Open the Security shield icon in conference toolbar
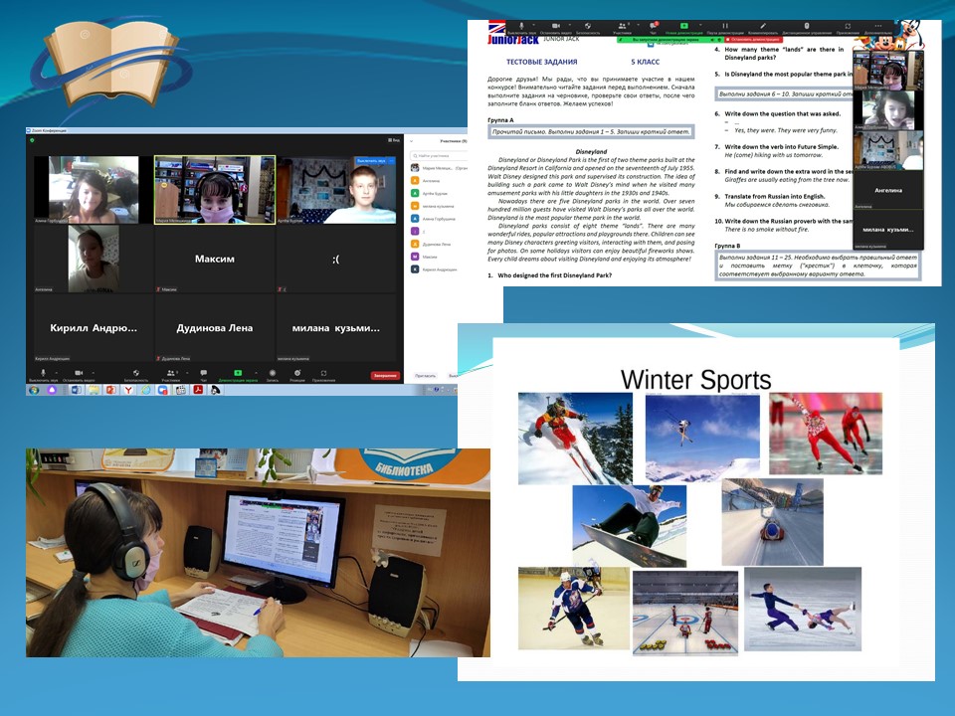 (136, 373)
